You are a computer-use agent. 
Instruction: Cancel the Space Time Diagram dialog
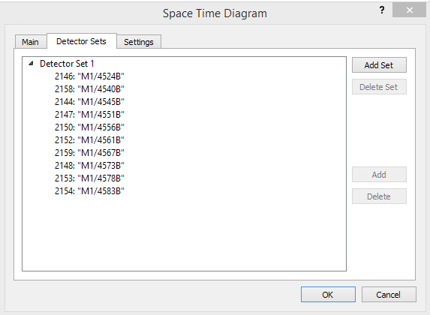click(389, 295)
